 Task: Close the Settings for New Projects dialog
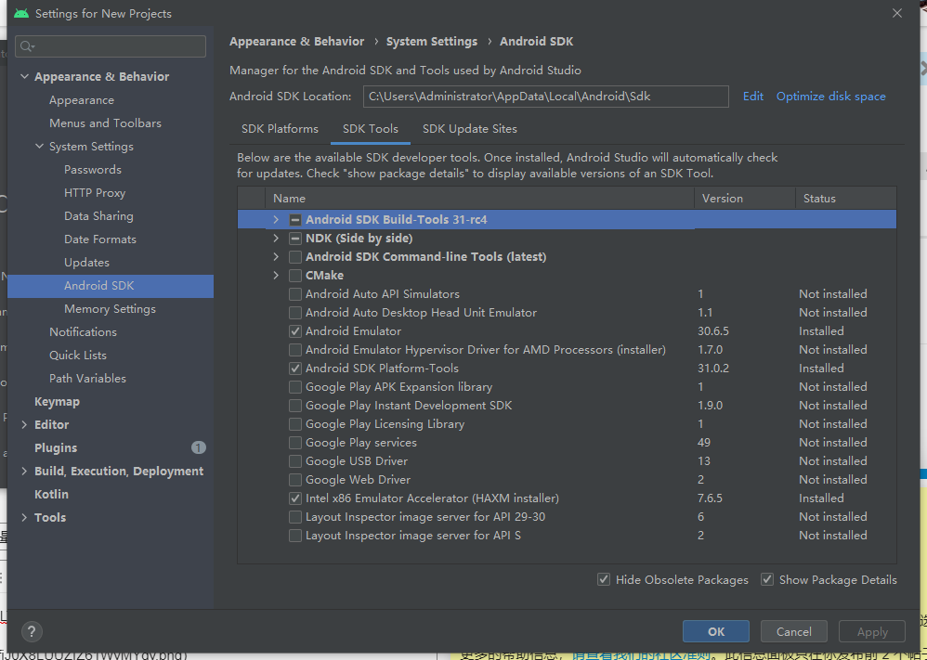coord(897,13)
